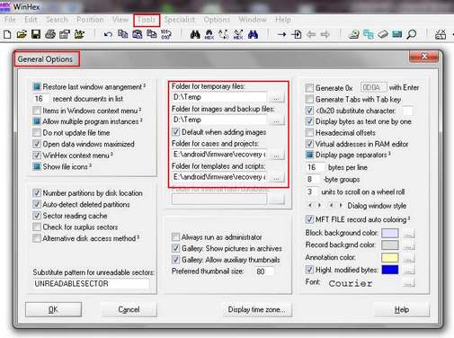Enable Always run as administrator
Screen dimensions: 454x338
click(175, 237)
